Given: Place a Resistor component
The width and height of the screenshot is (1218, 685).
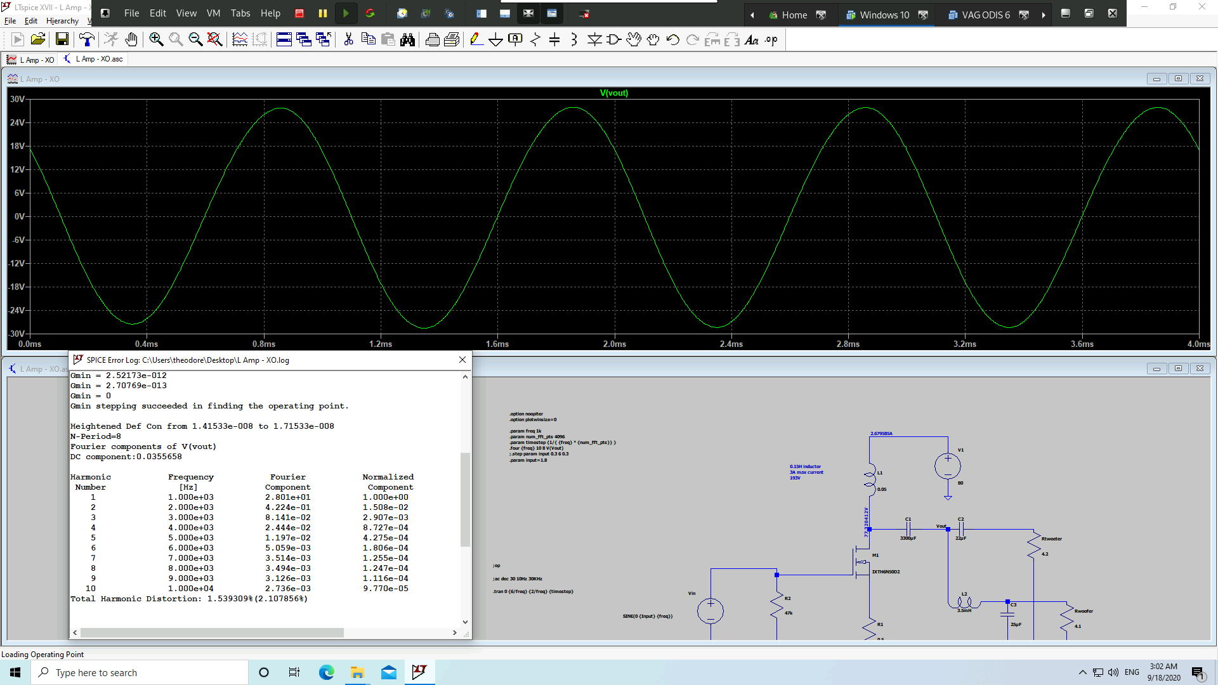Looking at the screenshot, I should coord(535,40).
